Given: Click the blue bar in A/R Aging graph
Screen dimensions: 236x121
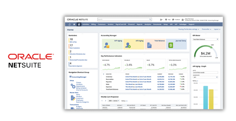Looking at the screenshot, I should tap(206, 97).
